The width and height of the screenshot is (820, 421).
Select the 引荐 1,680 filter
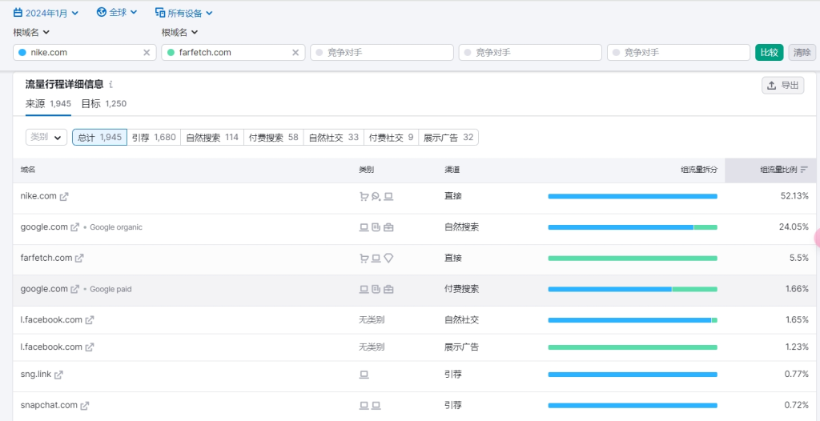click(x=154, y=137)
